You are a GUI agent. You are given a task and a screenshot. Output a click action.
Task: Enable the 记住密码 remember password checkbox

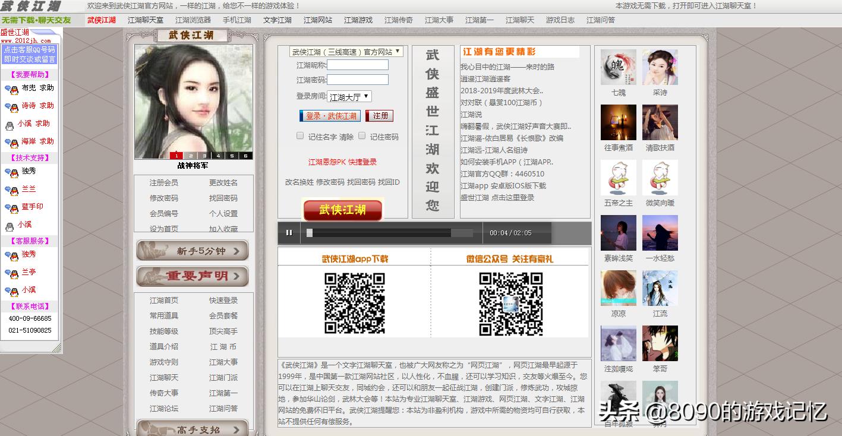(361, 135)
